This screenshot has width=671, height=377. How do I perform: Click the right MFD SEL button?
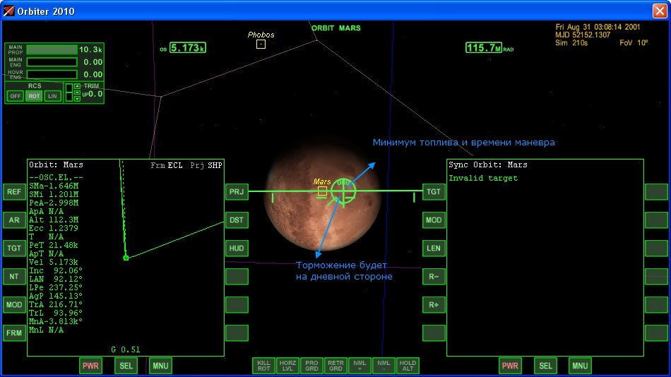[x=545, y=366]
